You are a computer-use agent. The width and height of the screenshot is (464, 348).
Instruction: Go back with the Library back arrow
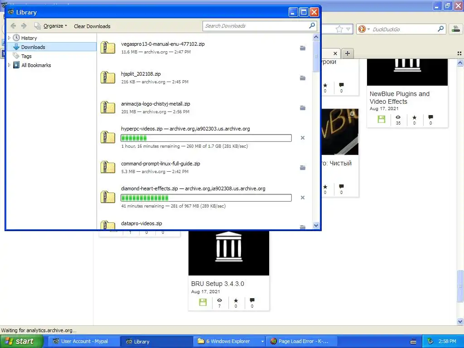coord(13,26)
